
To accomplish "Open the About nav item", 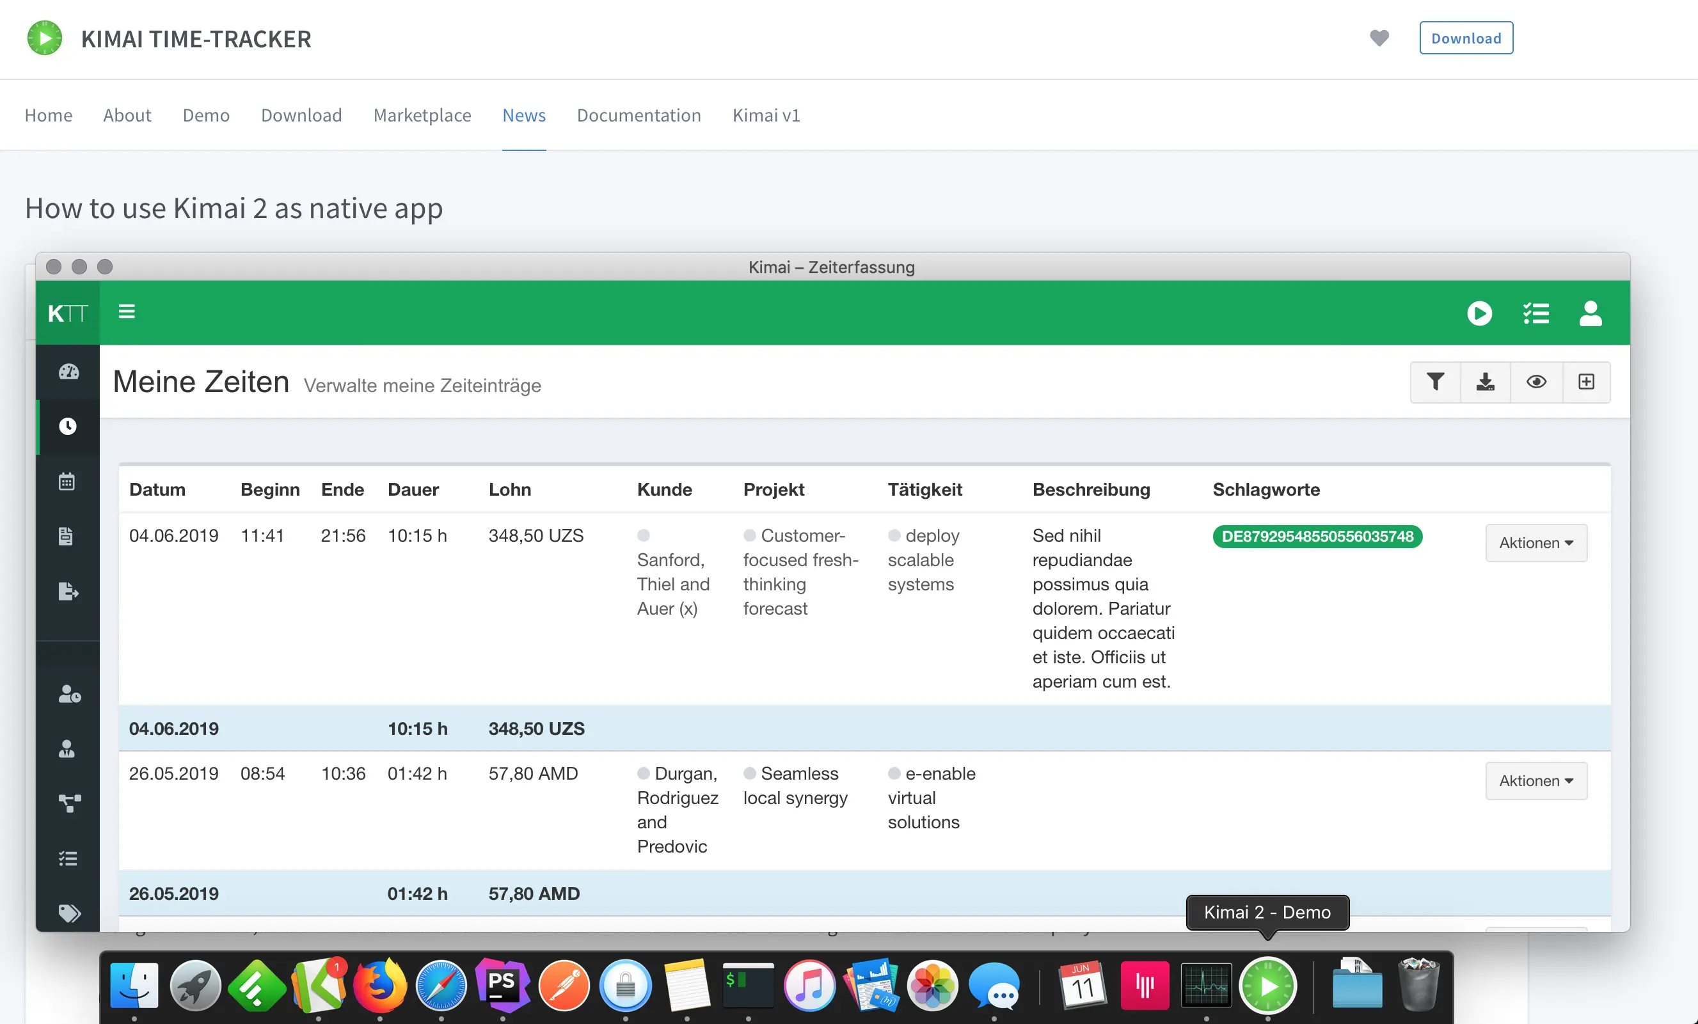I will point(127,114).
